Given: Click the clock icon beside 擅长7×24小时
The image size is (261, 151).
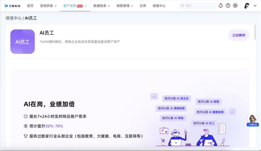Looking at the screenshot, I should pos(26,117).
